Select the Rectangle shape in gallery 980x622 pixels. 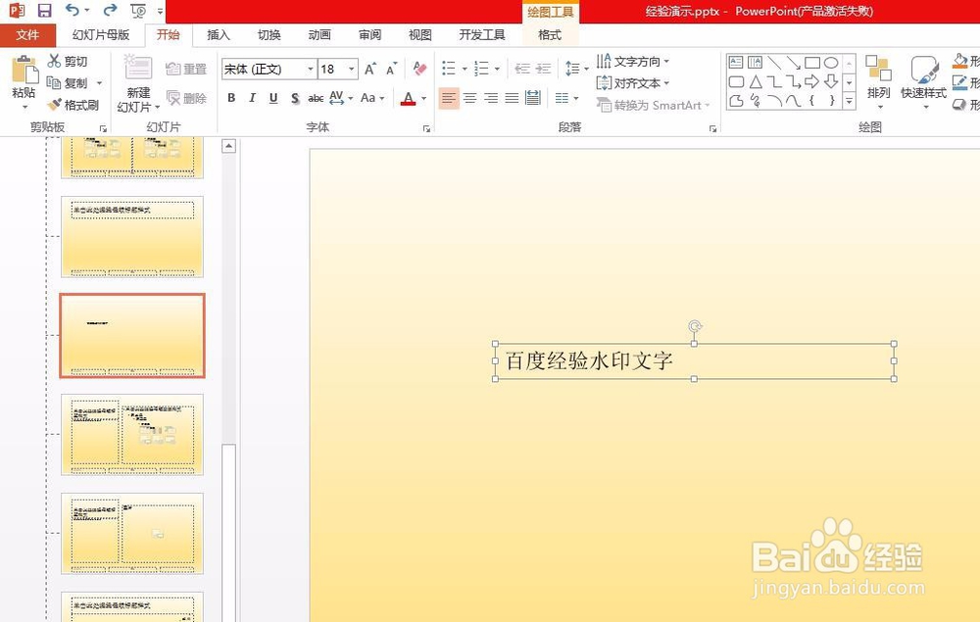[x=811, y=63]
